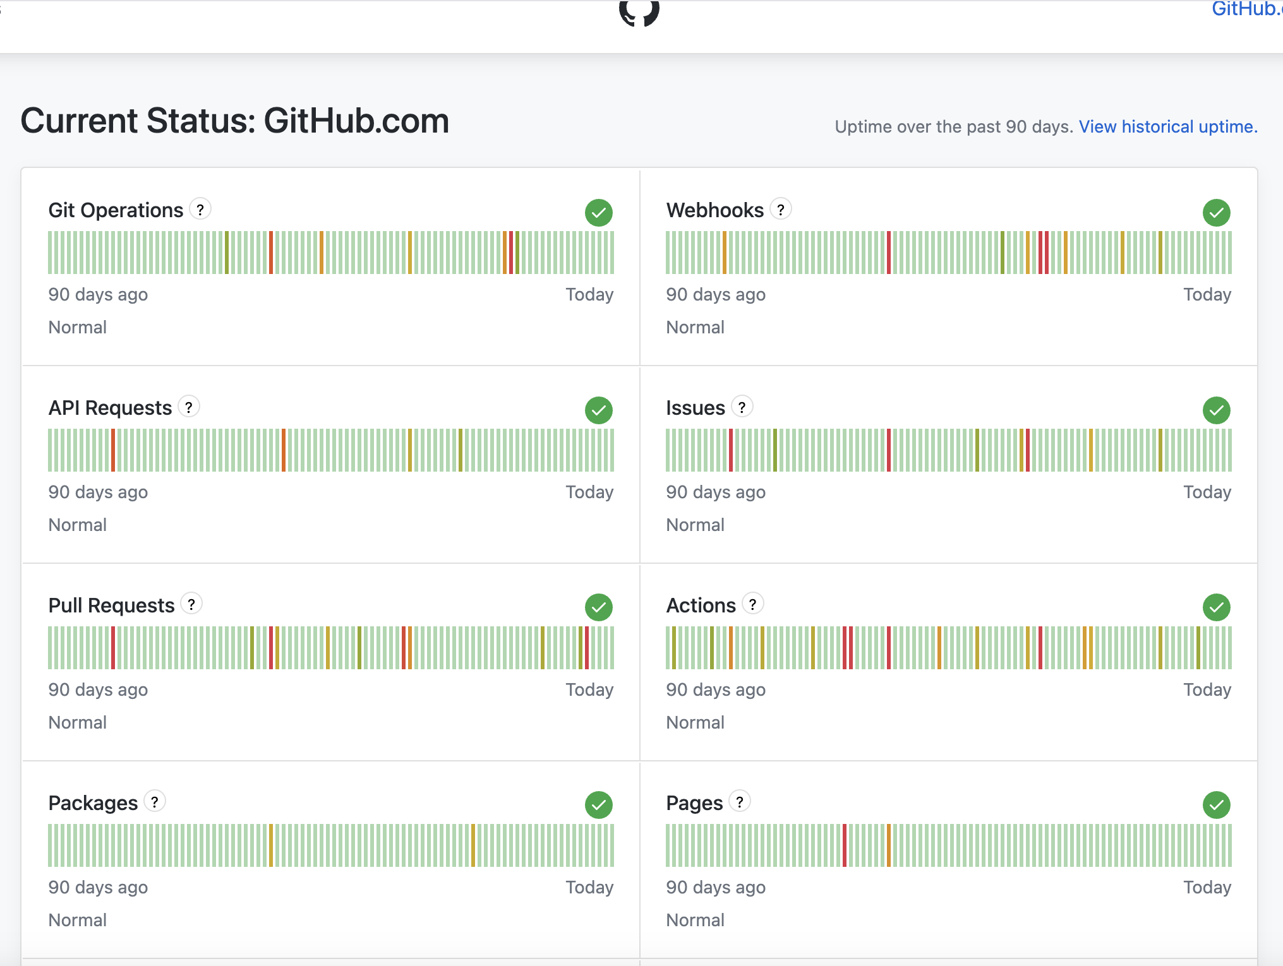Click the question mark next to Issues
Viewport: 1283px width, 966px height.
click(x=742, y=407)
